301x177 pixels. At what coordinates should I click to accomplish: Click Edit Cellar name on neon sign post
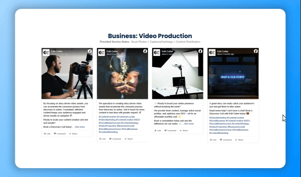[222, 51]
